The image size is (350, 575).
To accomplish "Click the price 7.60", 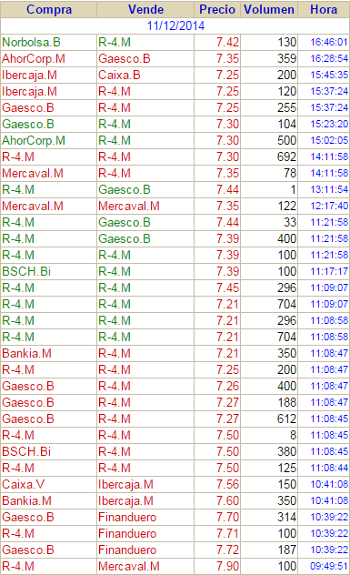I will [x=227, y=500].
